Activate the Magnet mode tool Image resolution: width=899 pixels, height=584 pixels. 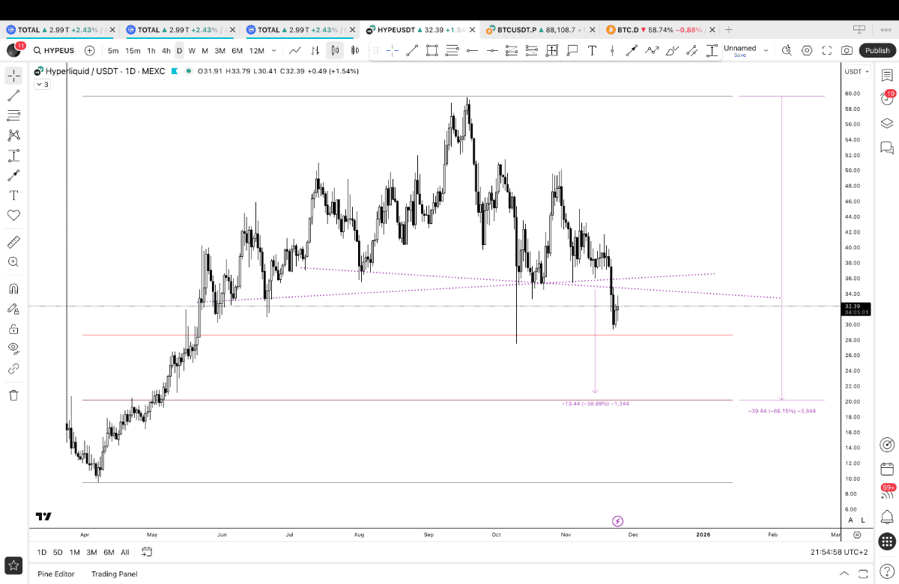13,289
